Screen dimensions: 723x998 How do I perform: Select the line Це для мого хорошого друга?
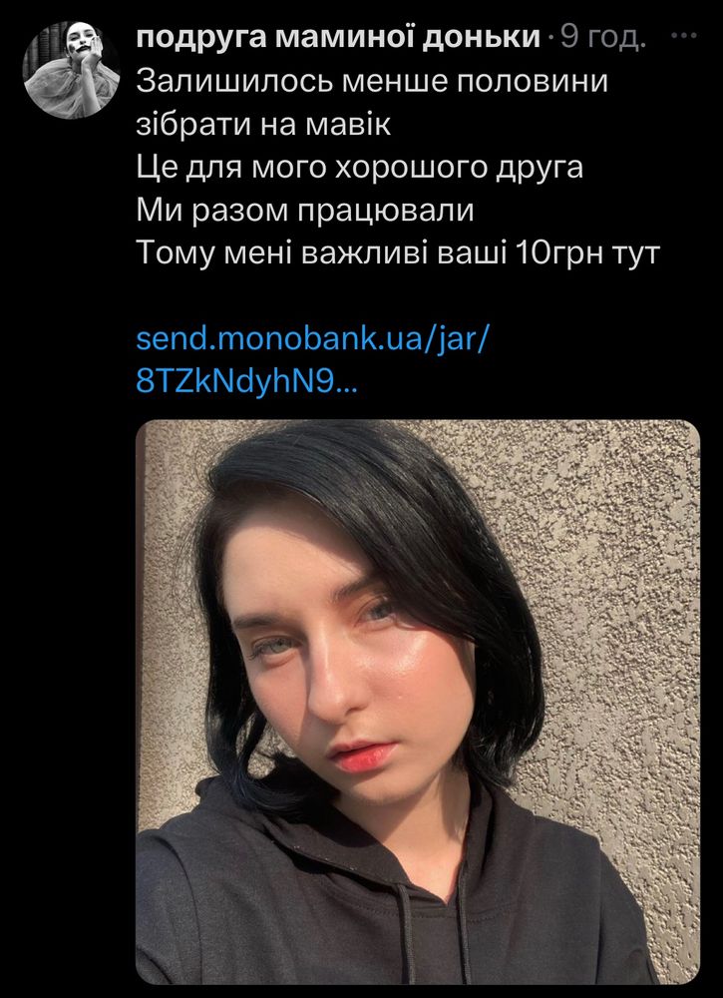(360, 169)
